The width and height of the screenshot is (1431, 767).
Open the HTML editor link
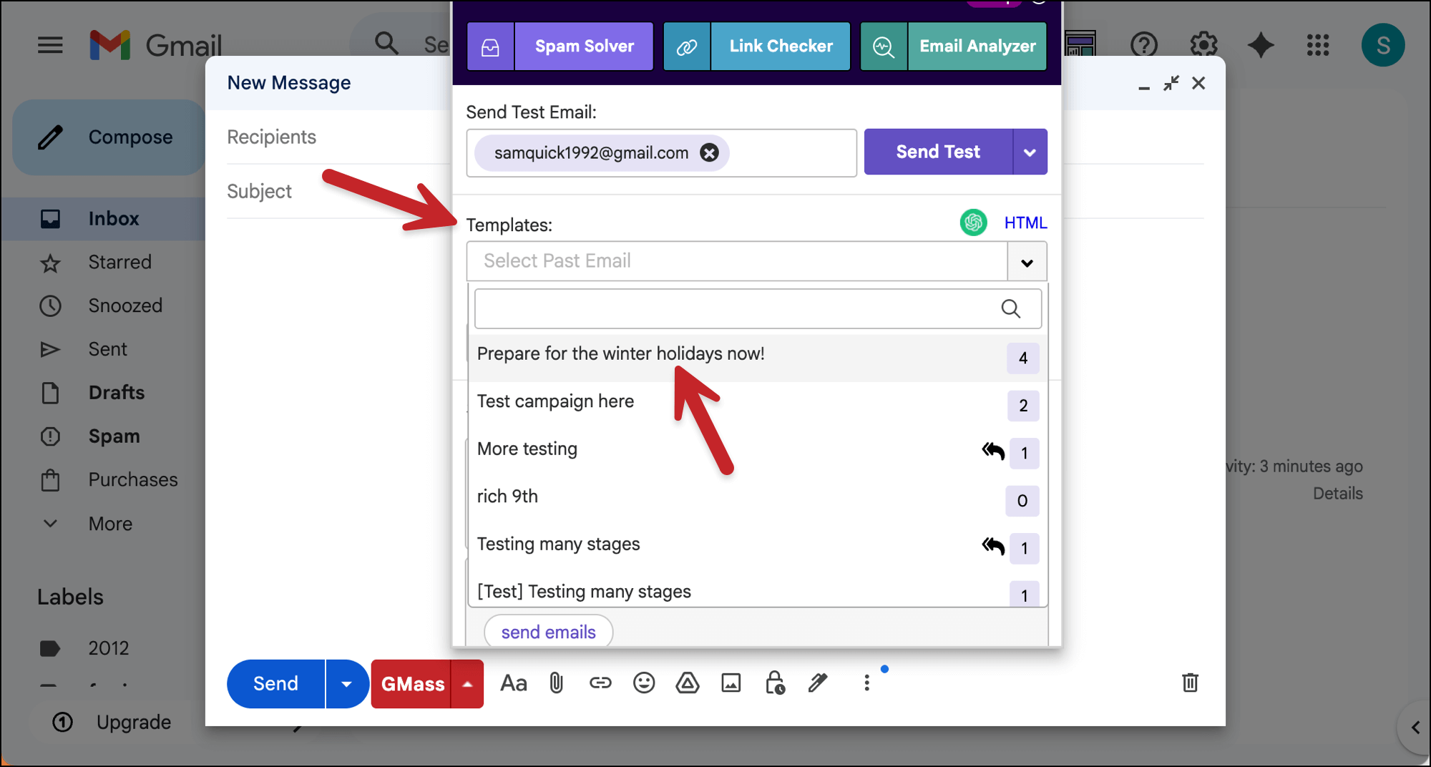point(1025,223)
